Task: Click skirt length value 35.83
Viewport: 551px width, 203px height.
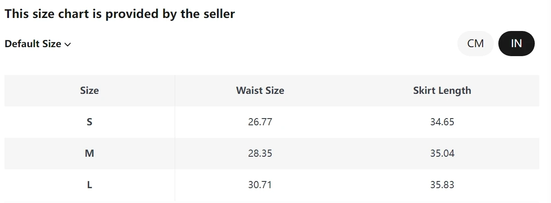Action: pos(442,185)
